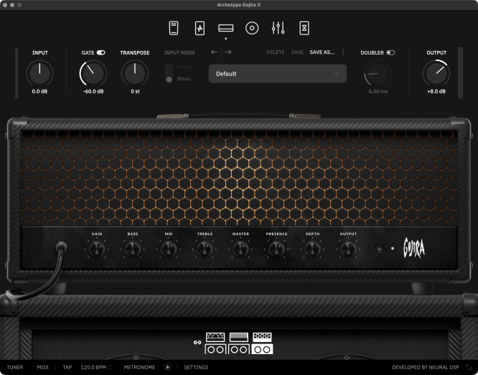Click the amp Mid knob

tap(169, 249)
